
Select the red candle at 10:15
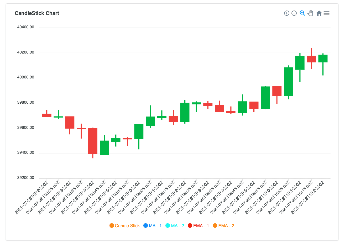pyautogui.click(x=311, y=59)
